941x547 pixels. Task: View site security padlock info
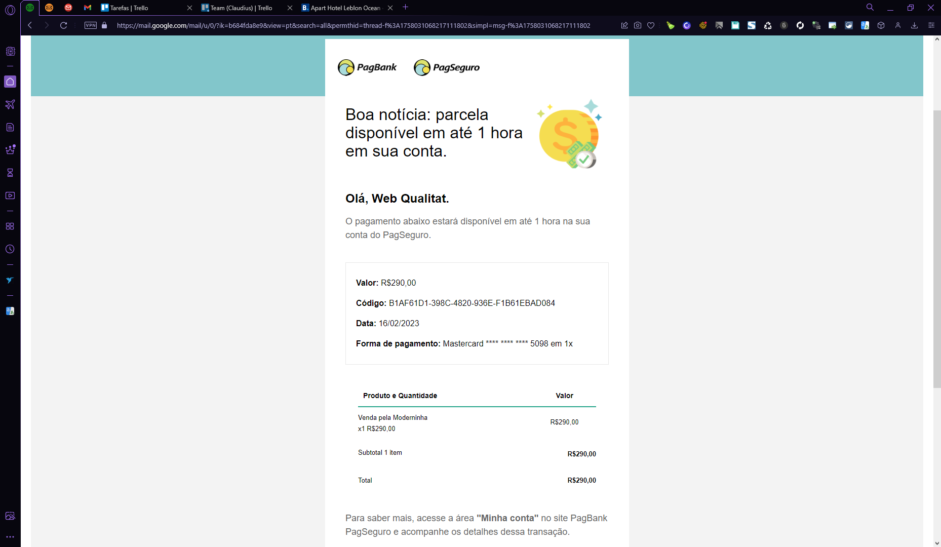(104, 25)
